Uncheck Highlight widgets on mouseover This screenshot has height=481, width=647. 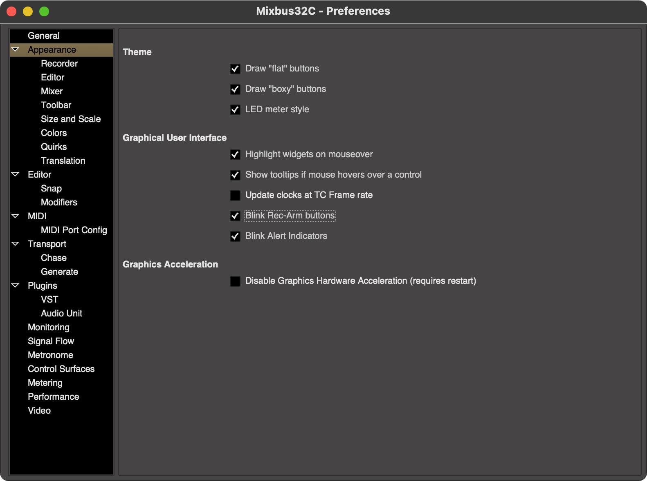pyautogui.click(x=235, y=154)
